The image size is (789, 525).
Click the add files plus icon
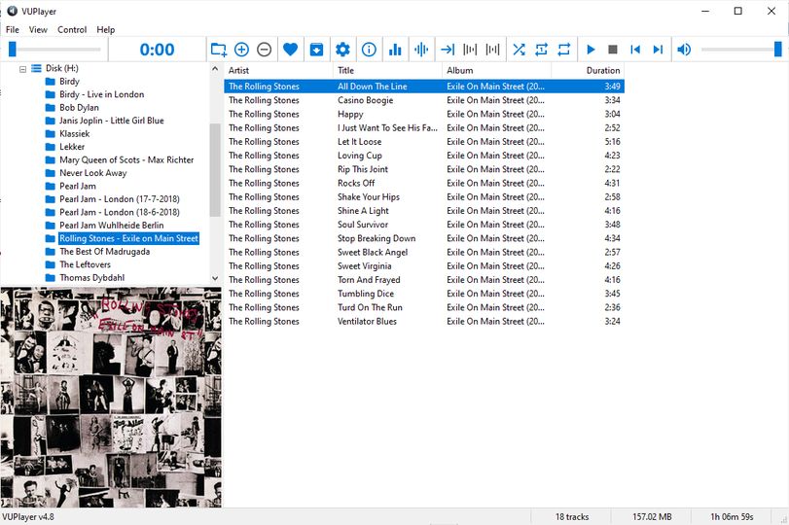click(241, 50)
